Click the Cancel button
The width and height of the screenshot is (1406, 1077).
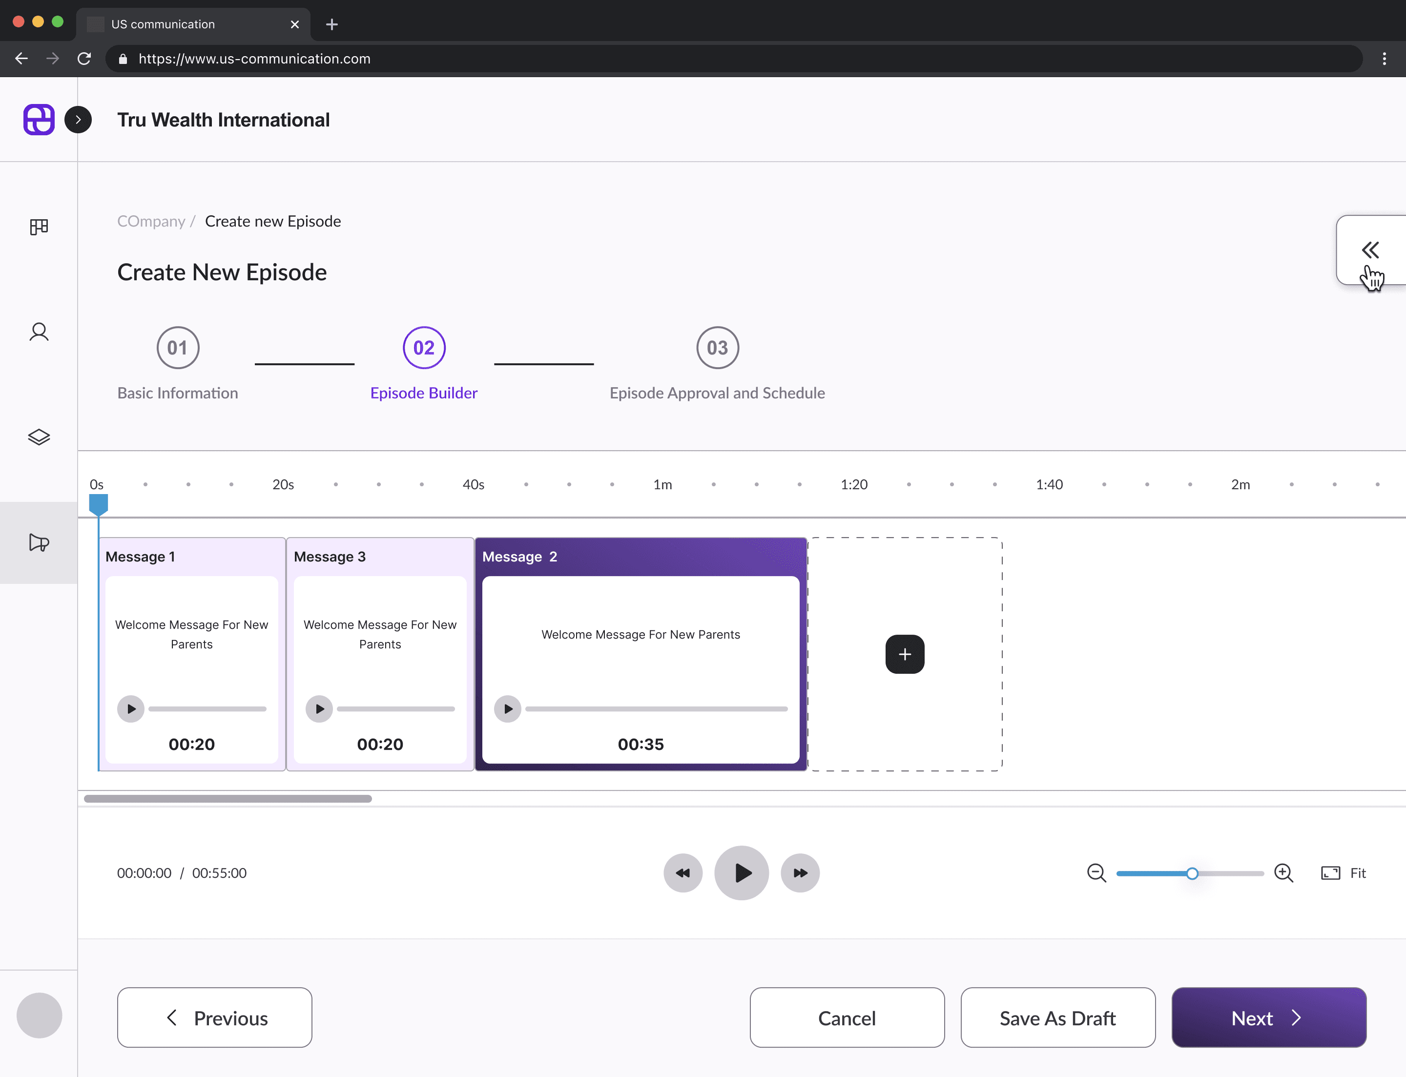(847, 1017)
